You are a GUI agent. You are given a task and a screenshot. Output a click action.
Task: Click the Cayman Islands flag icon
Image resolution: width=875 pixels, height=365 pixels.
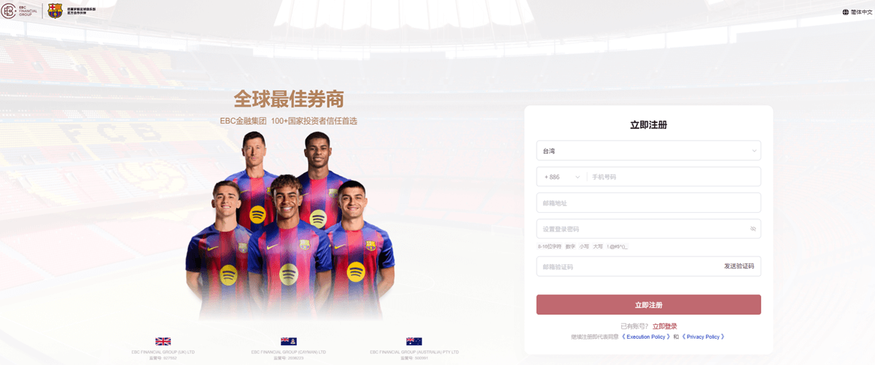[x=288, y=341]
